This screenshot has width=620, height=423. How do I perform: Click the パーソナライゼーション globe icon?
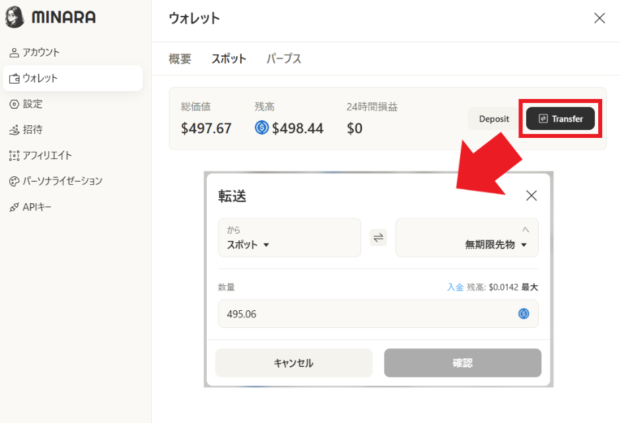tap(15, 181)
